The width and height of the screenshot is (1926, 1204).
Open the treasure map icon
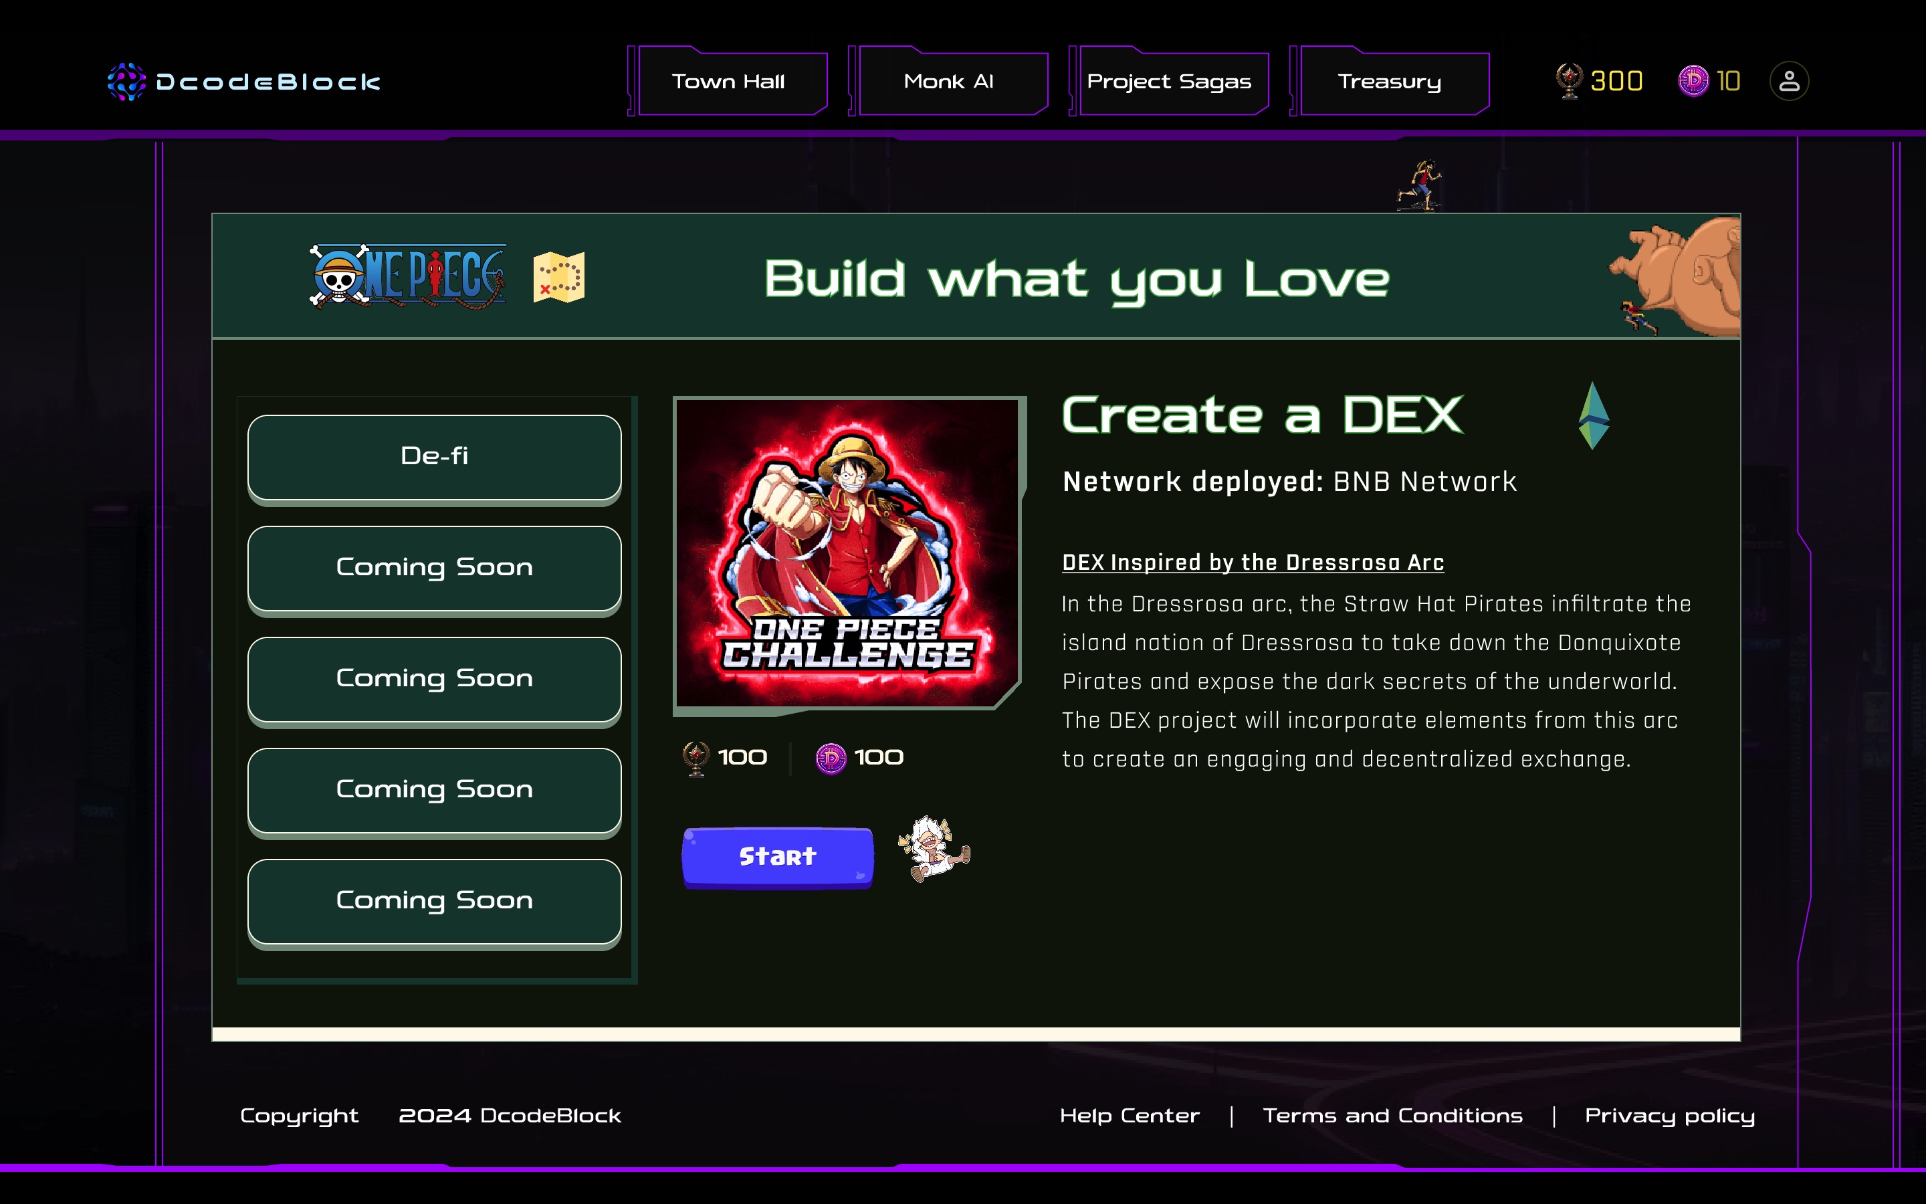(x=558, y=277)
